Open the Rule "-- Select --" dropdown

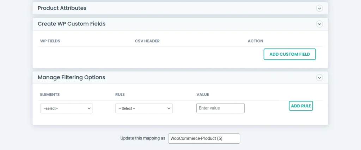point(144,108)
